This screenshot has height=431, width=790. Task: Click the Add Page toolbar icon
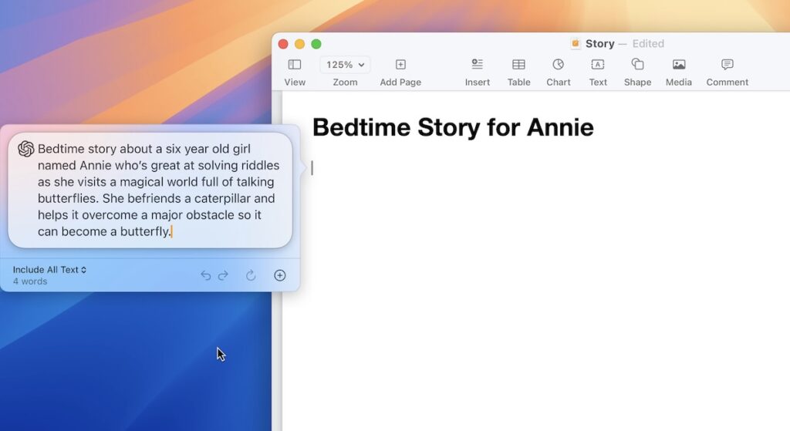coord(400,65)
